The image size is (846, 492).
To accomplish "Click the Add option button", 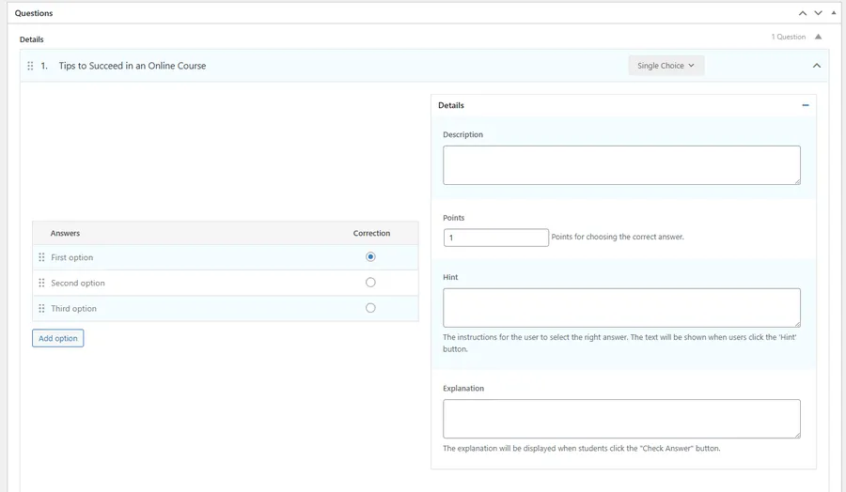I will tap(57, 338).
